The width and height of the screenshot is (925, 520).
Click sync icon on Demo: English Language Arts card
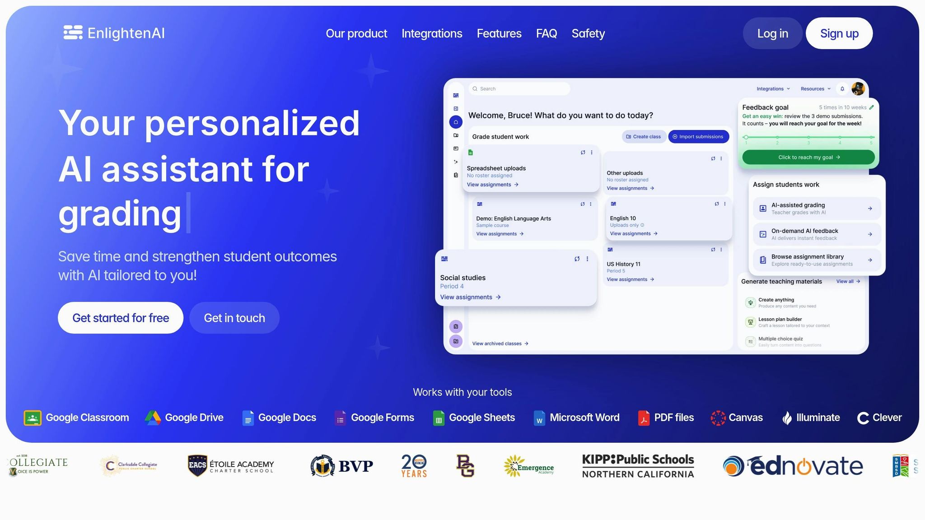click(583, 204)
